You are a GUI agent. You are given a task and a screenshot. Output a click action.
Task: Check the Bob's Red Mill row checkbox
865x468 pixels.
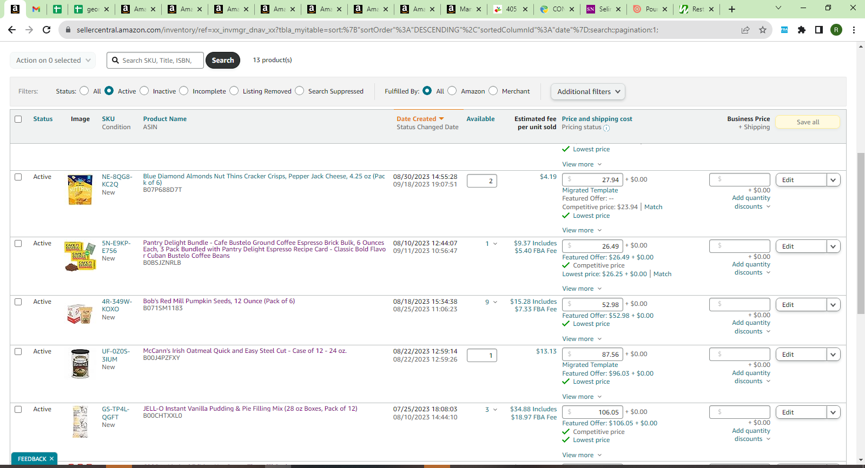coord(18,302)
